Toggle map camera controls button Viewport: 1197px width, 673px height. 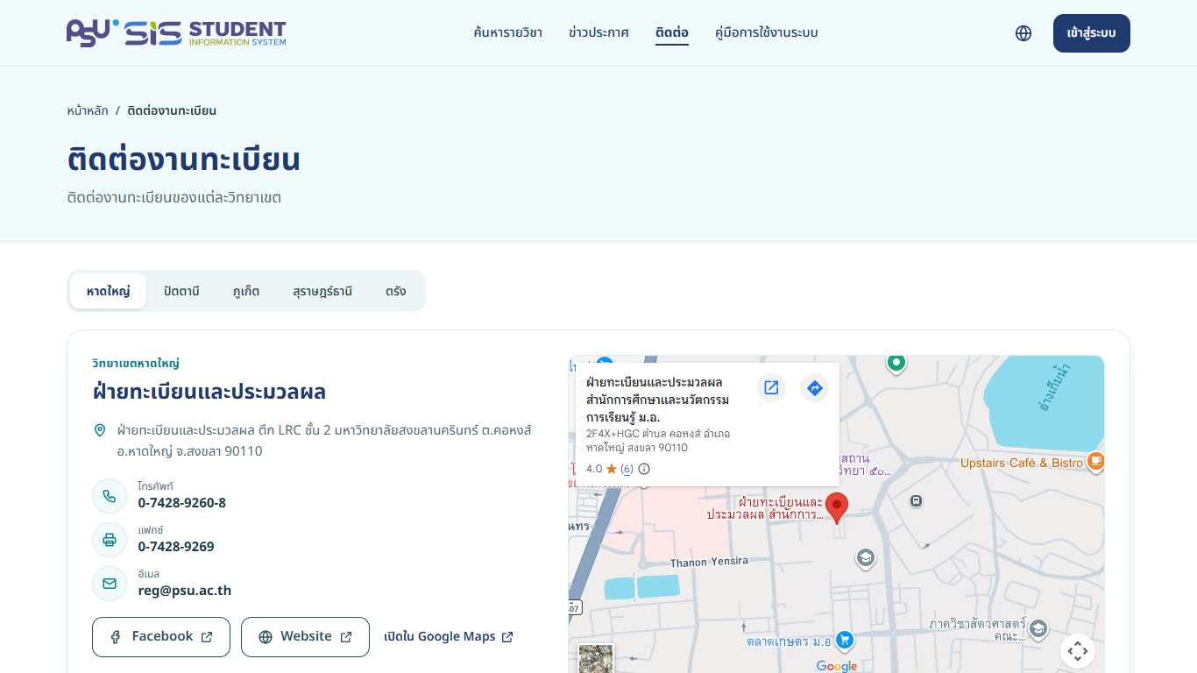[x=1078, y=651]
